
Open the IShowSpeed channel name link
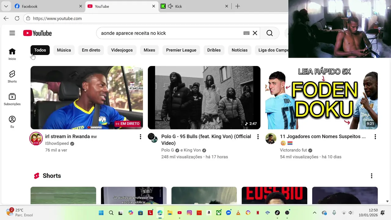pyautogui.click(x=57, y=144)
